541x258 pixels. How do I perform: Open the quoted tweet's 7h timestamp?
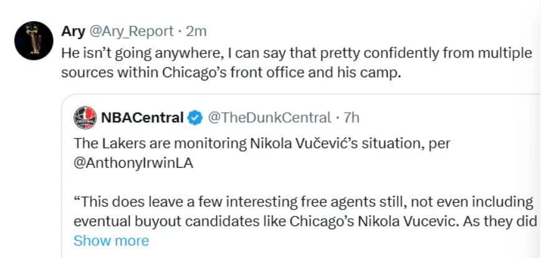[352, 117]
